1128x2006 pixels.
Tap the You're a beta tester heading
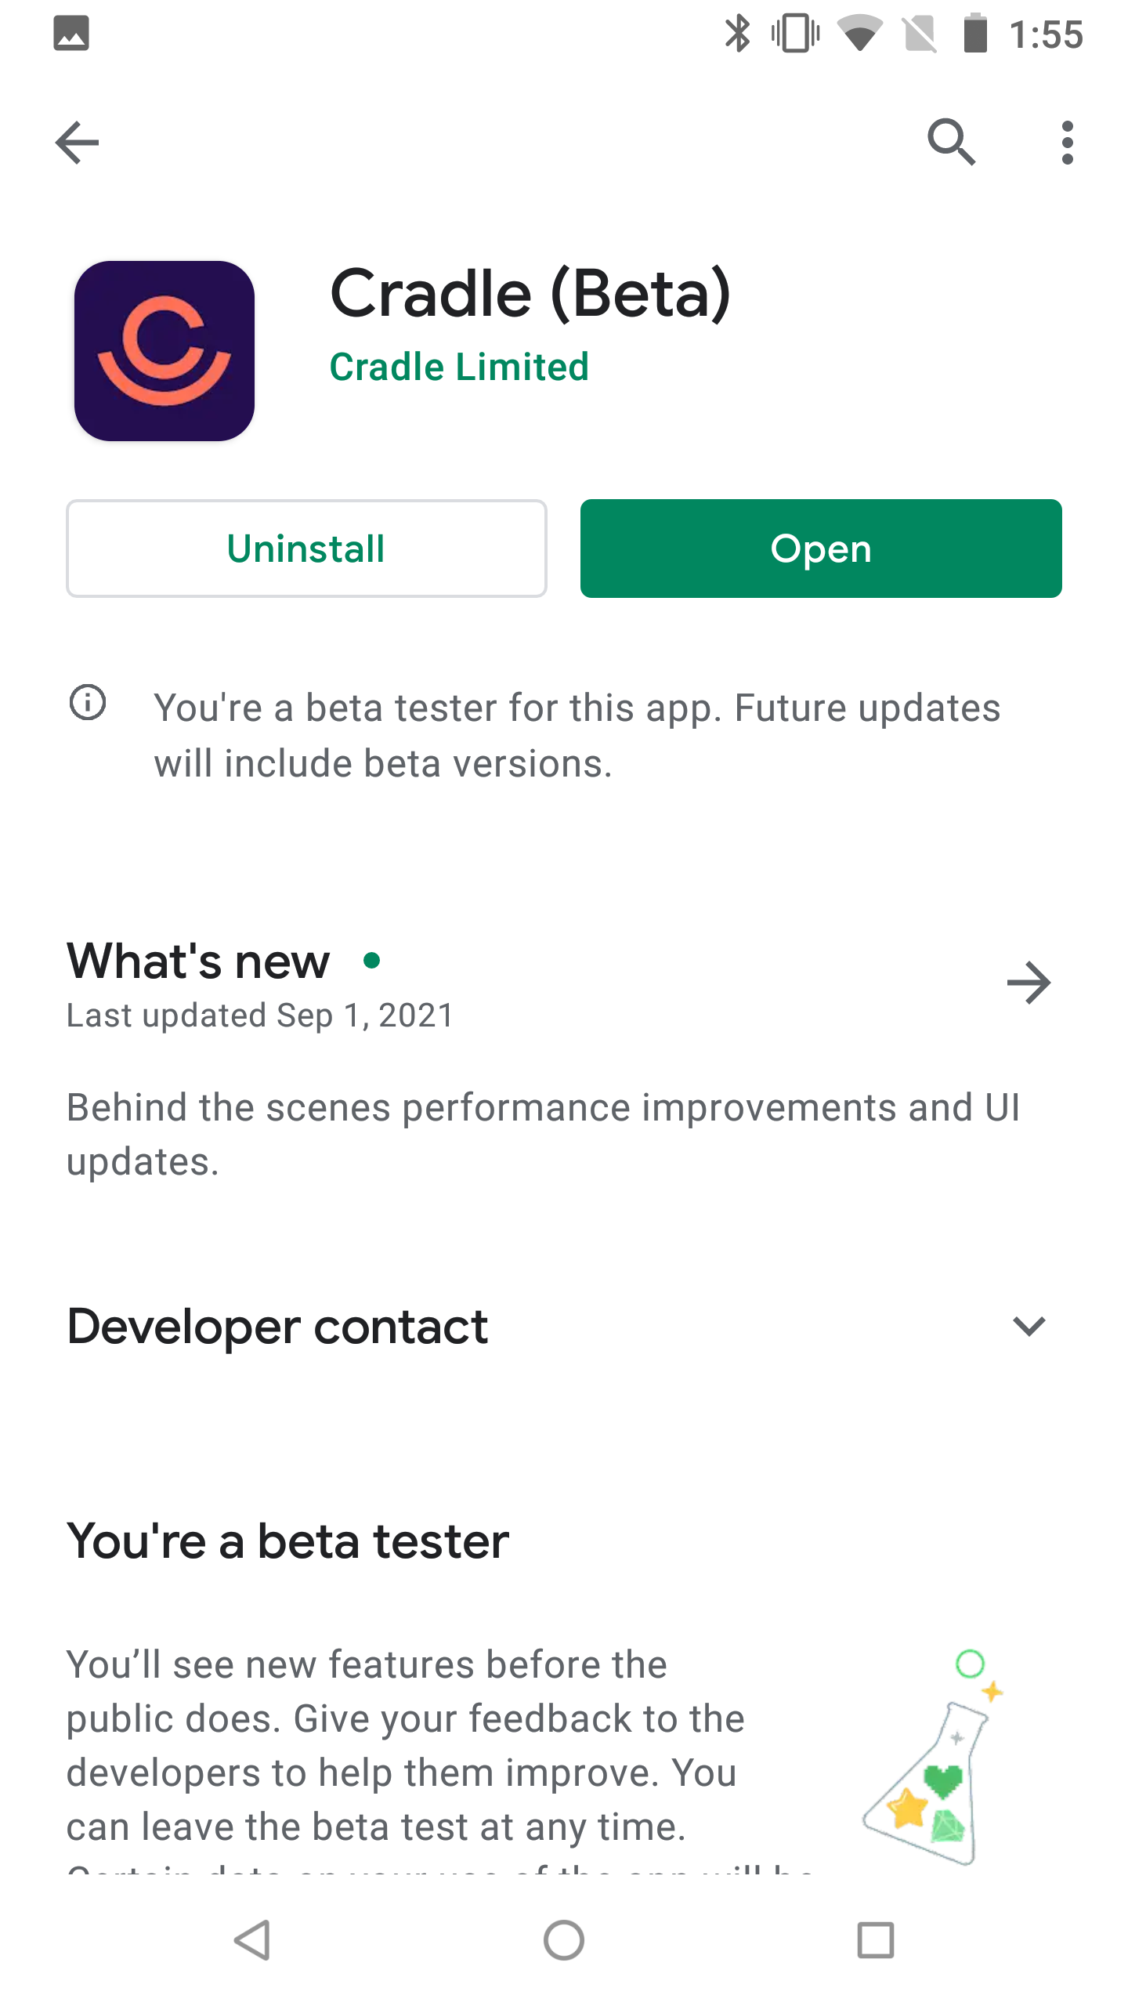(x=287, y=1539)
